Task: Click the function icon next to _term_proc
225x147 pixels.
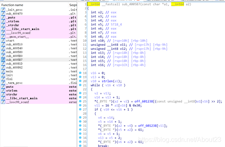Action: click(x=3, y=83)
